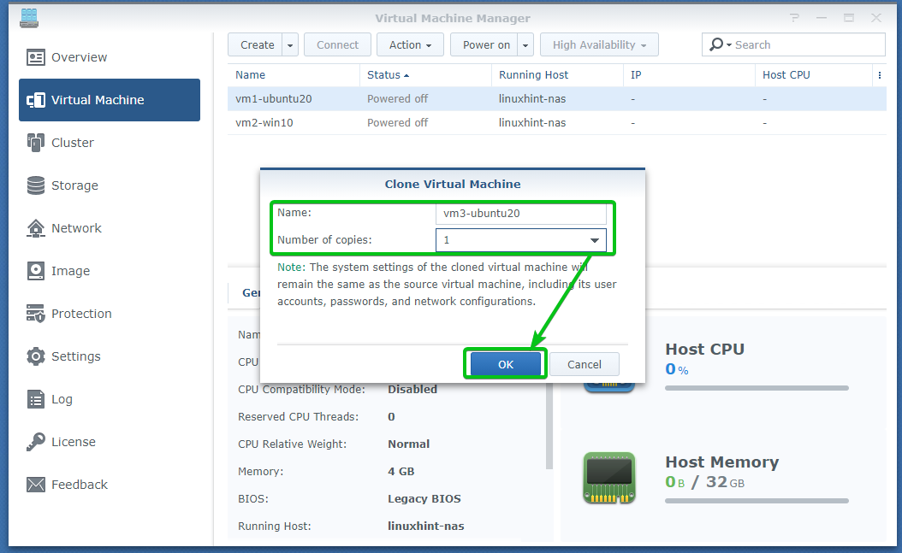Click the Host Memory chip icon
Screen dimensions: 902x553
click(609, 478)
